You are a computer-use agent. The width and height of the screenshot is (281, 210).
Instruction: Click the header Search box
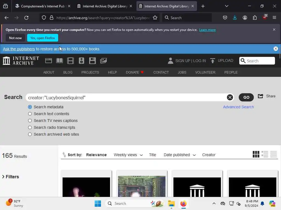pyautogui.click(x=257, y=61)
